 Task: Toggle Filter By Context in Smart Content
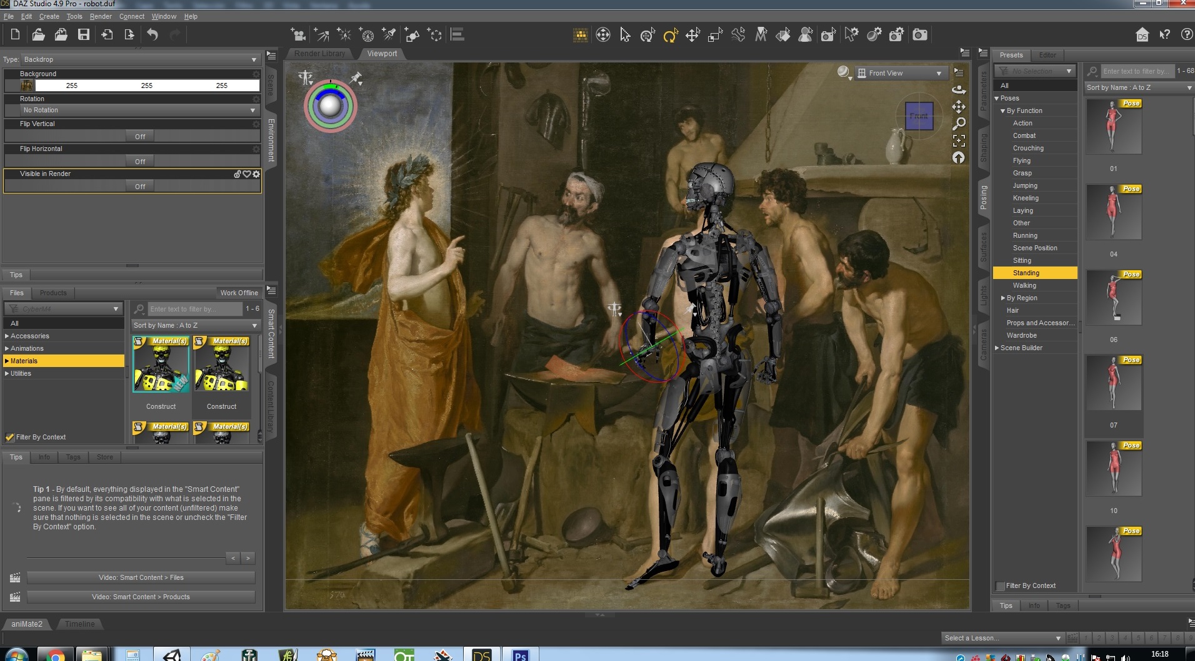pos(10,437)
